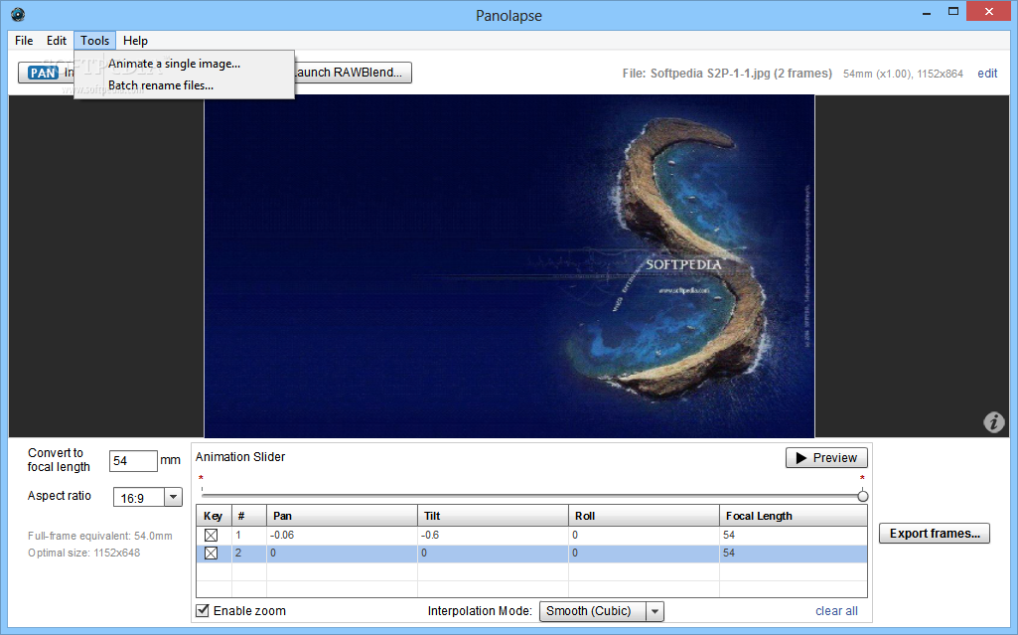The width and height of the screenshot is (1018, 635).
Task: Click the Roll column header
Action: click(644, 516)
